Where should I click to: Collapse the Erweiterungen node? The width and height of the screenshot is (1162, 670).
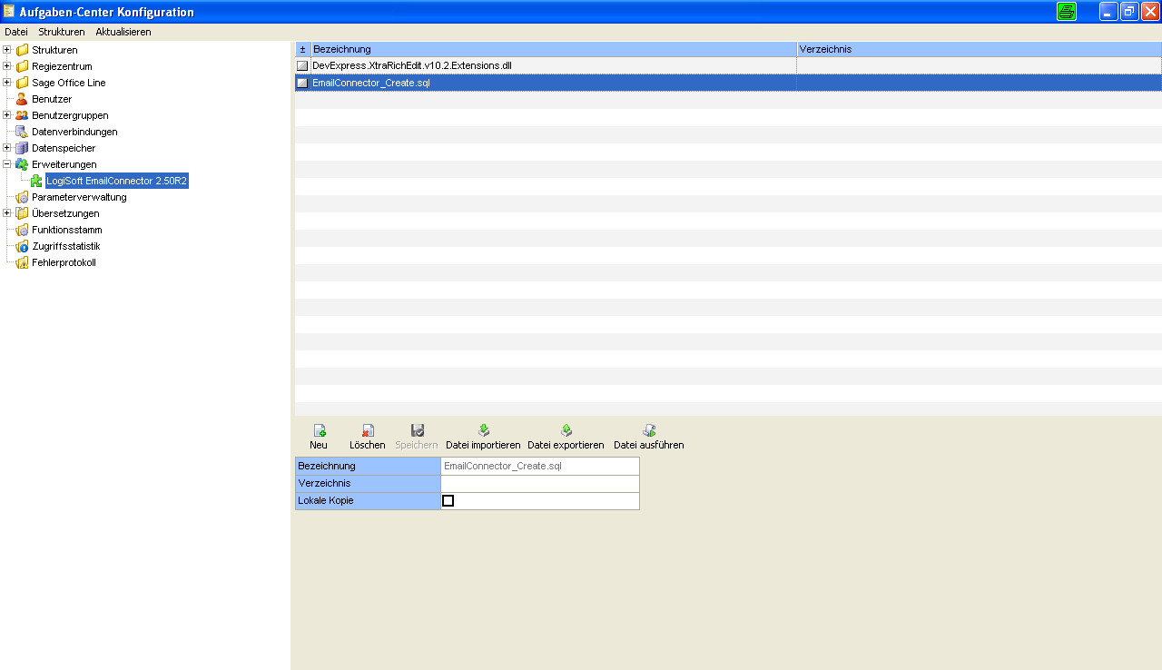(7, 164)
